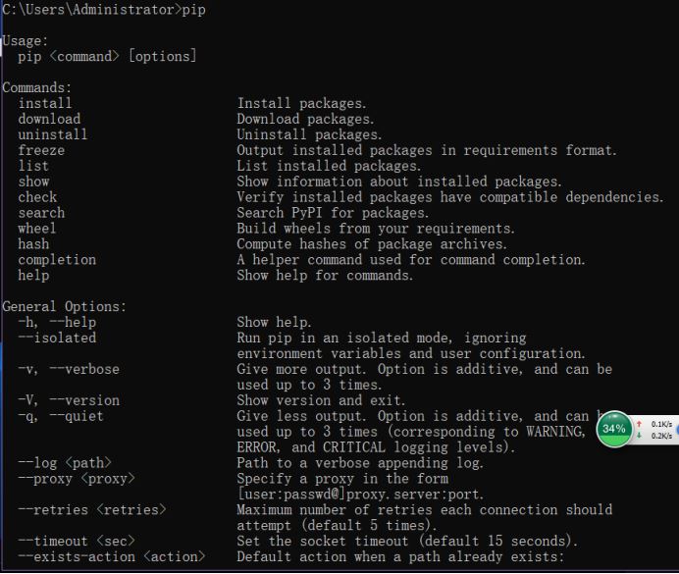Click the 'search' command entry

(x=41, y=213)
